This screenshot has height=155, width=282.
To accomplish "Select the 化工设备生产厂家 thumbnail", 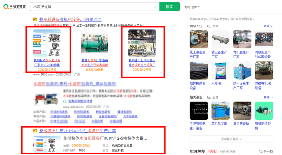I will coord(198,39).
